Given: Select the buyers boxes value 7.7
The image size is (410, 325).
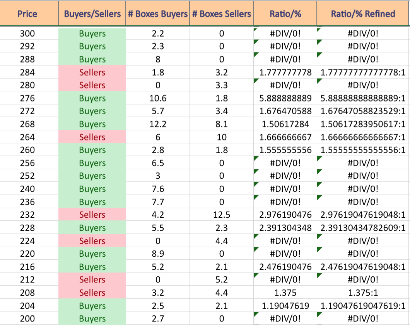Looking at the screenshot, I should tap(158, 201).
